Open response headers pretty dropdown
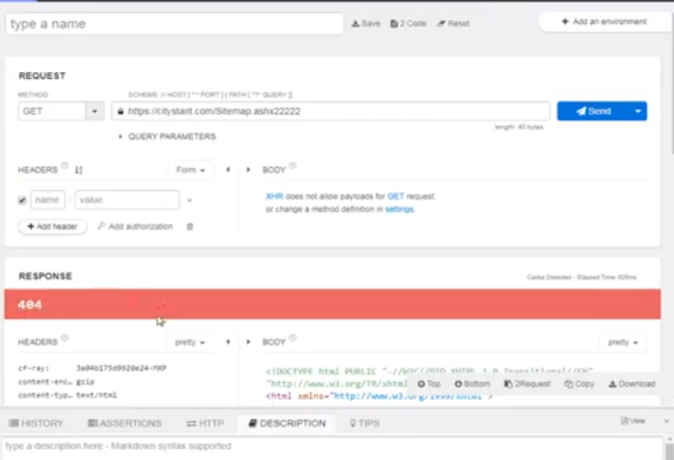674x460 pixels. [x=189, y=342]
